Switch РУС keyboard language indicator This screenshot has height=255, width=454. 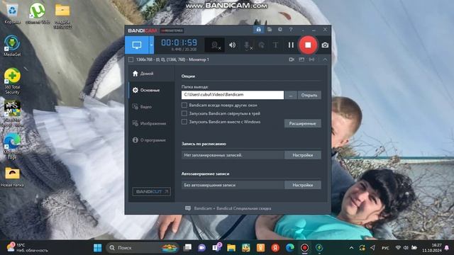click(385, 248)
